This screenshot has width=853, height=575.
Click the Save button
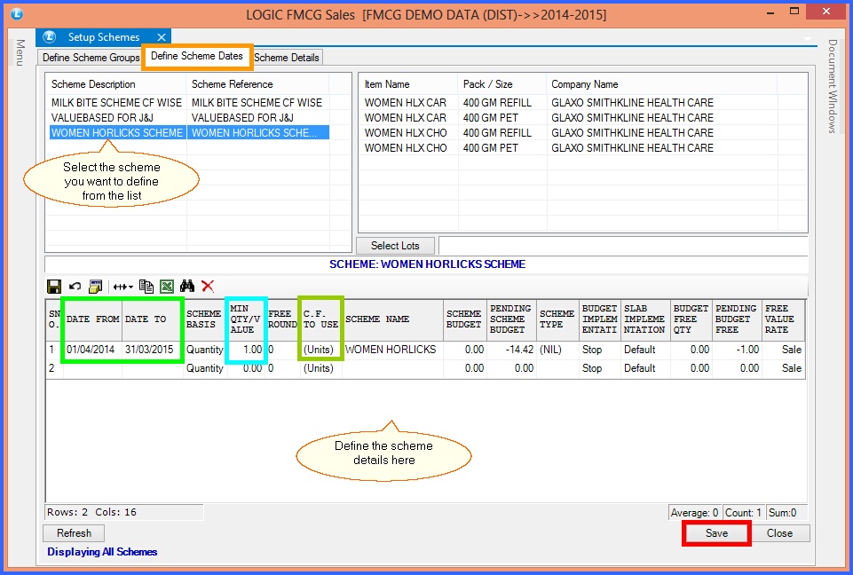[716, 533]
